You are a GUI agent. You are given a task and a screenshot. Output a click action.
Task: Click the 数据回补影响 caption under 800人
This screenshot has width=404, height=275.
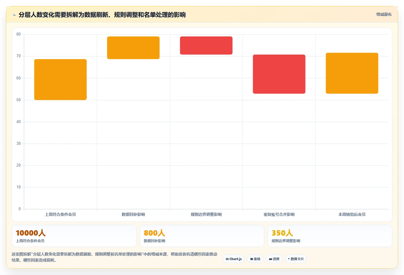[155, 241]
